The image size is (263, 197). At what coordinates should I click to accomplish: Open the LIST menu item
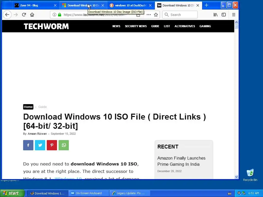point(167,26)
